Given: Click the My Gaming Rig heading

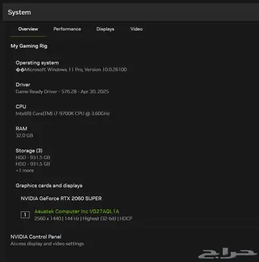Looking at the screenshot, I should tap(29, 46).
